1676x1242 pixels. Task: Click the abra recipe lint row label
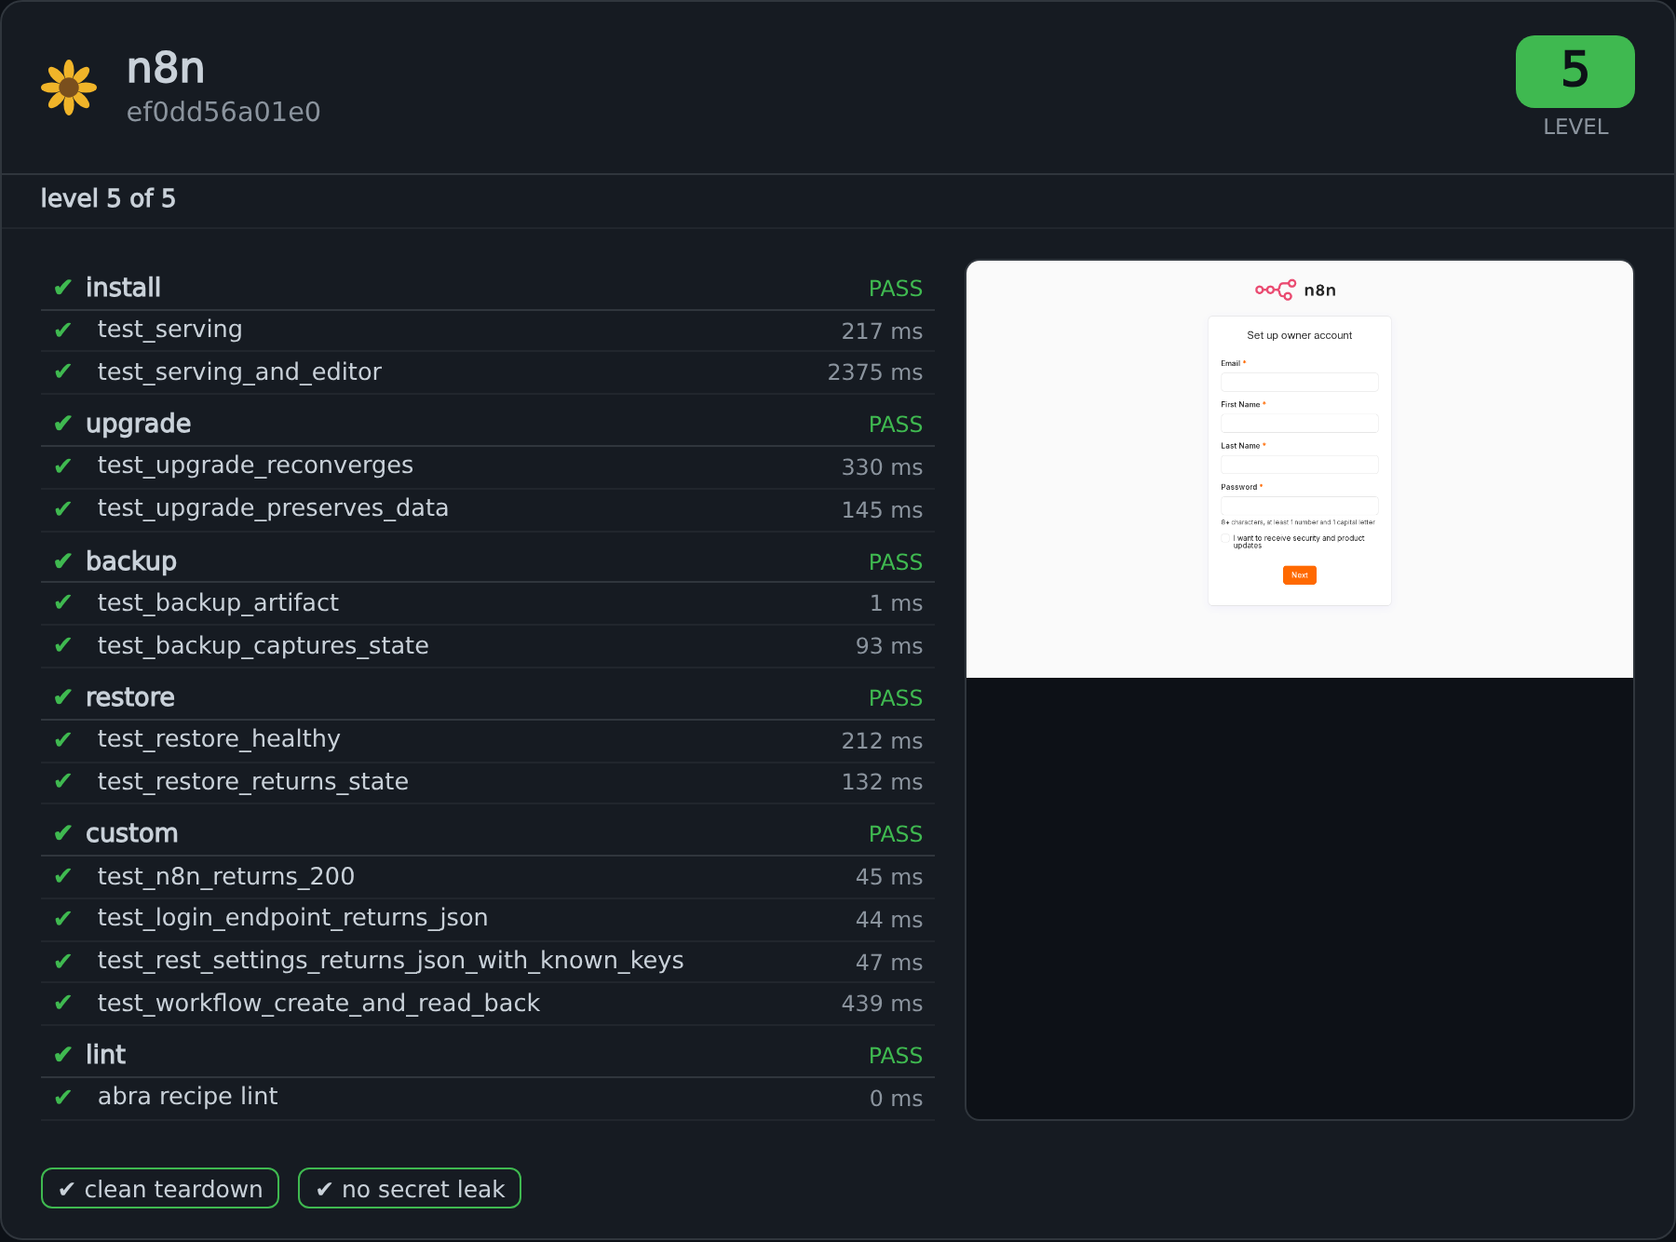pyautogui.click(x=187, y=1097)
